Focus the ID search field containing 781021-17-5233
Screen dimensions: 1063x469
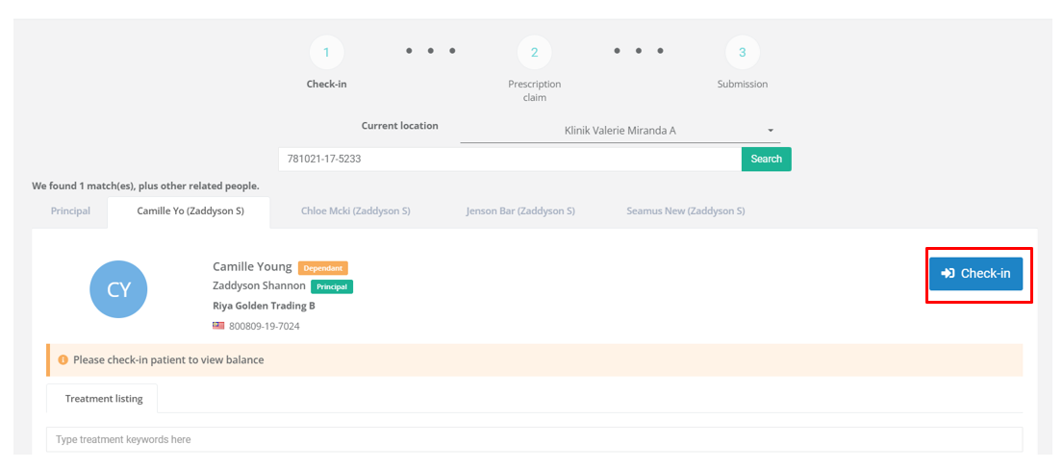(509, 159)
